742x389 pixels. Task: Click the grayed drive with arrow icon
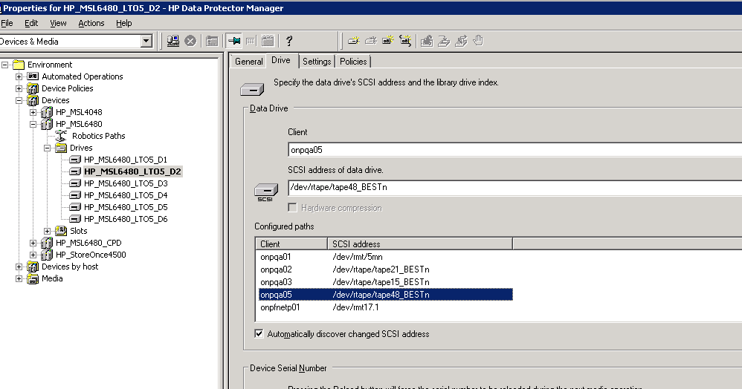[370, 41]
